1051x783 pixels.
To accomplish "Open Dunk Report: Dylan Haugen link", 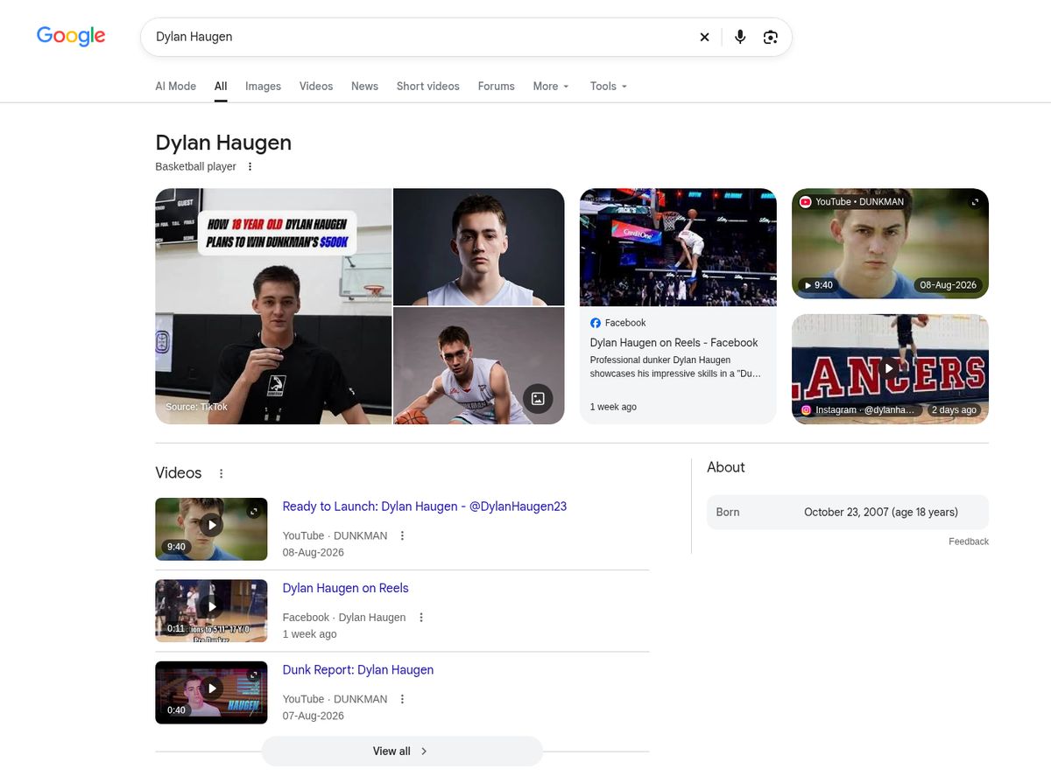I will click(x=357, y=669).
